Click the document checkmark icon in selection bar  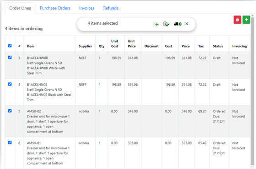coord(166,24)
